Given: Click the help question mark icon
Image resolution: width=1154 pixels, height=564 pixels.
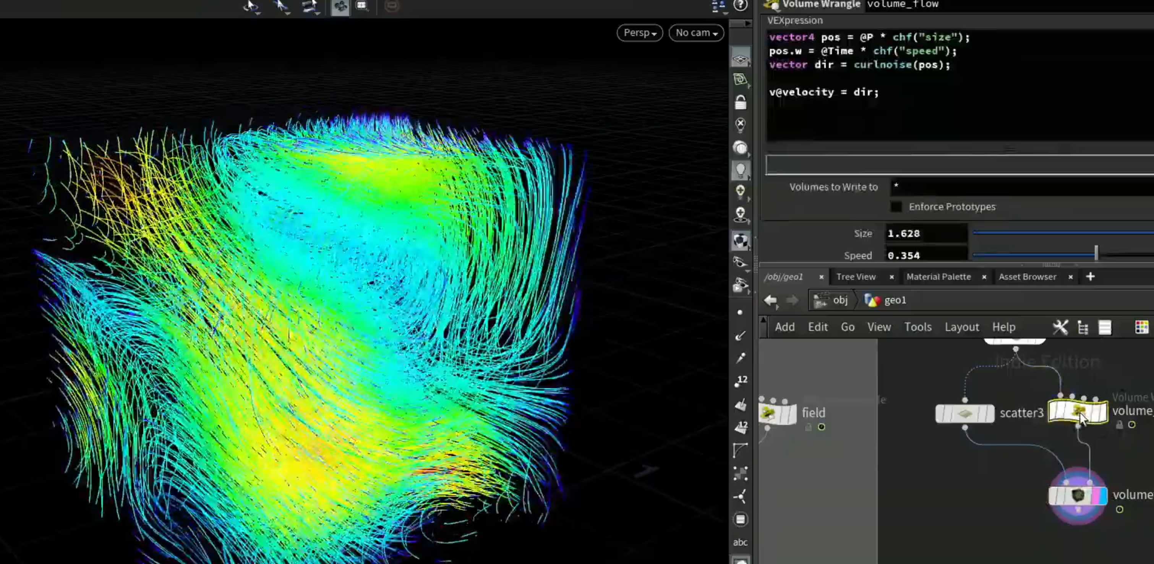Looking at the screenshot, I should click(x=740, y=5).
